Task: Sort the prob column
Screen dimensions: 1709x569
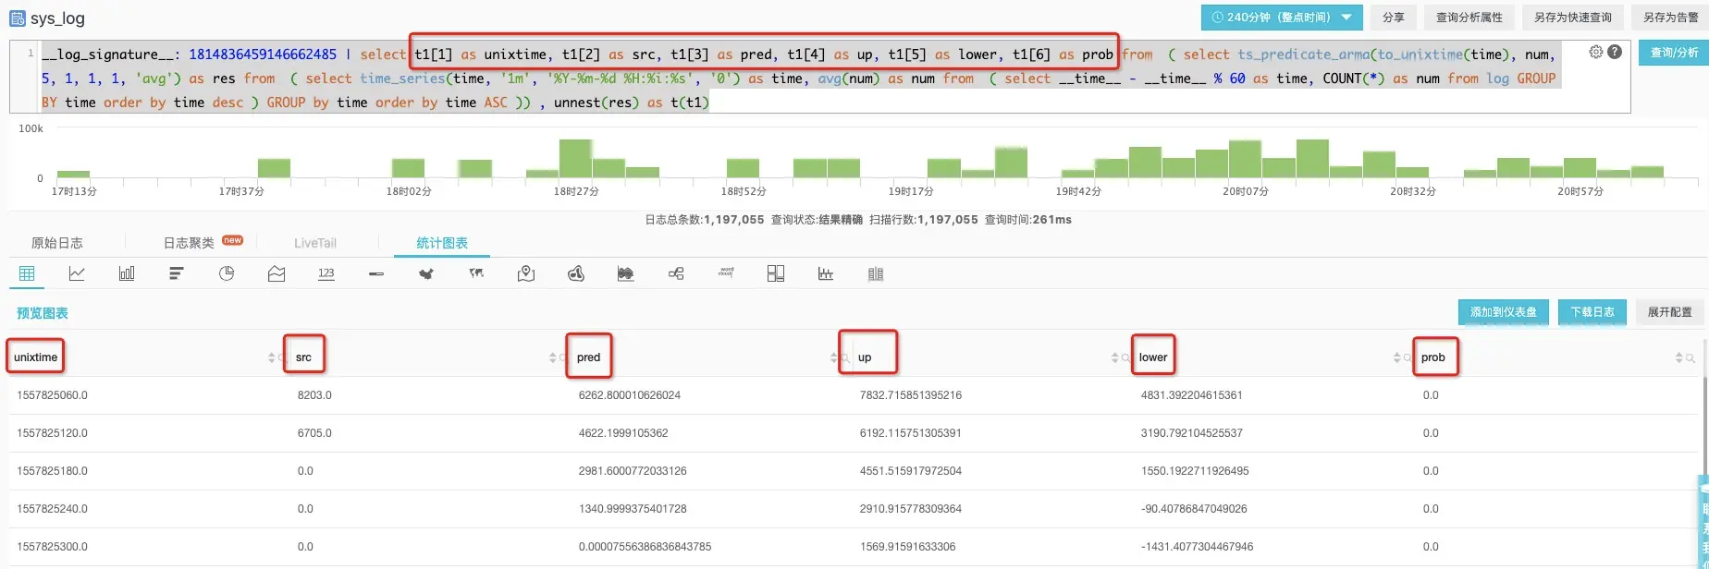Action: 1679,357
